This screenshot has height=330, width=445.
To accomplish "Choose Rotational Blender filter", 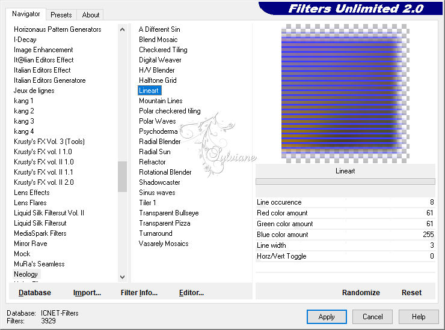I will click(165, 172).
